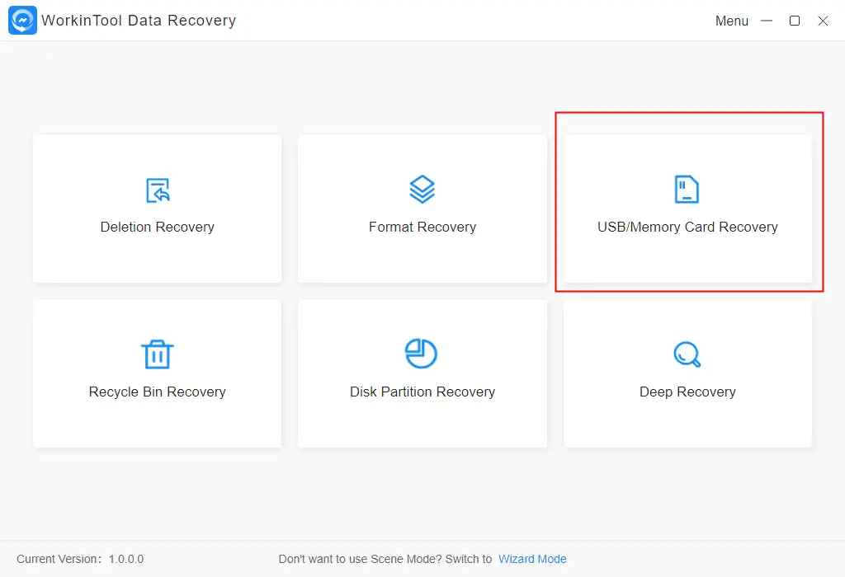Image resolution: width=845 pixels, height=577 pixels.
Task: Choose Disk Partition Recovery label
Action: point(422,392)
